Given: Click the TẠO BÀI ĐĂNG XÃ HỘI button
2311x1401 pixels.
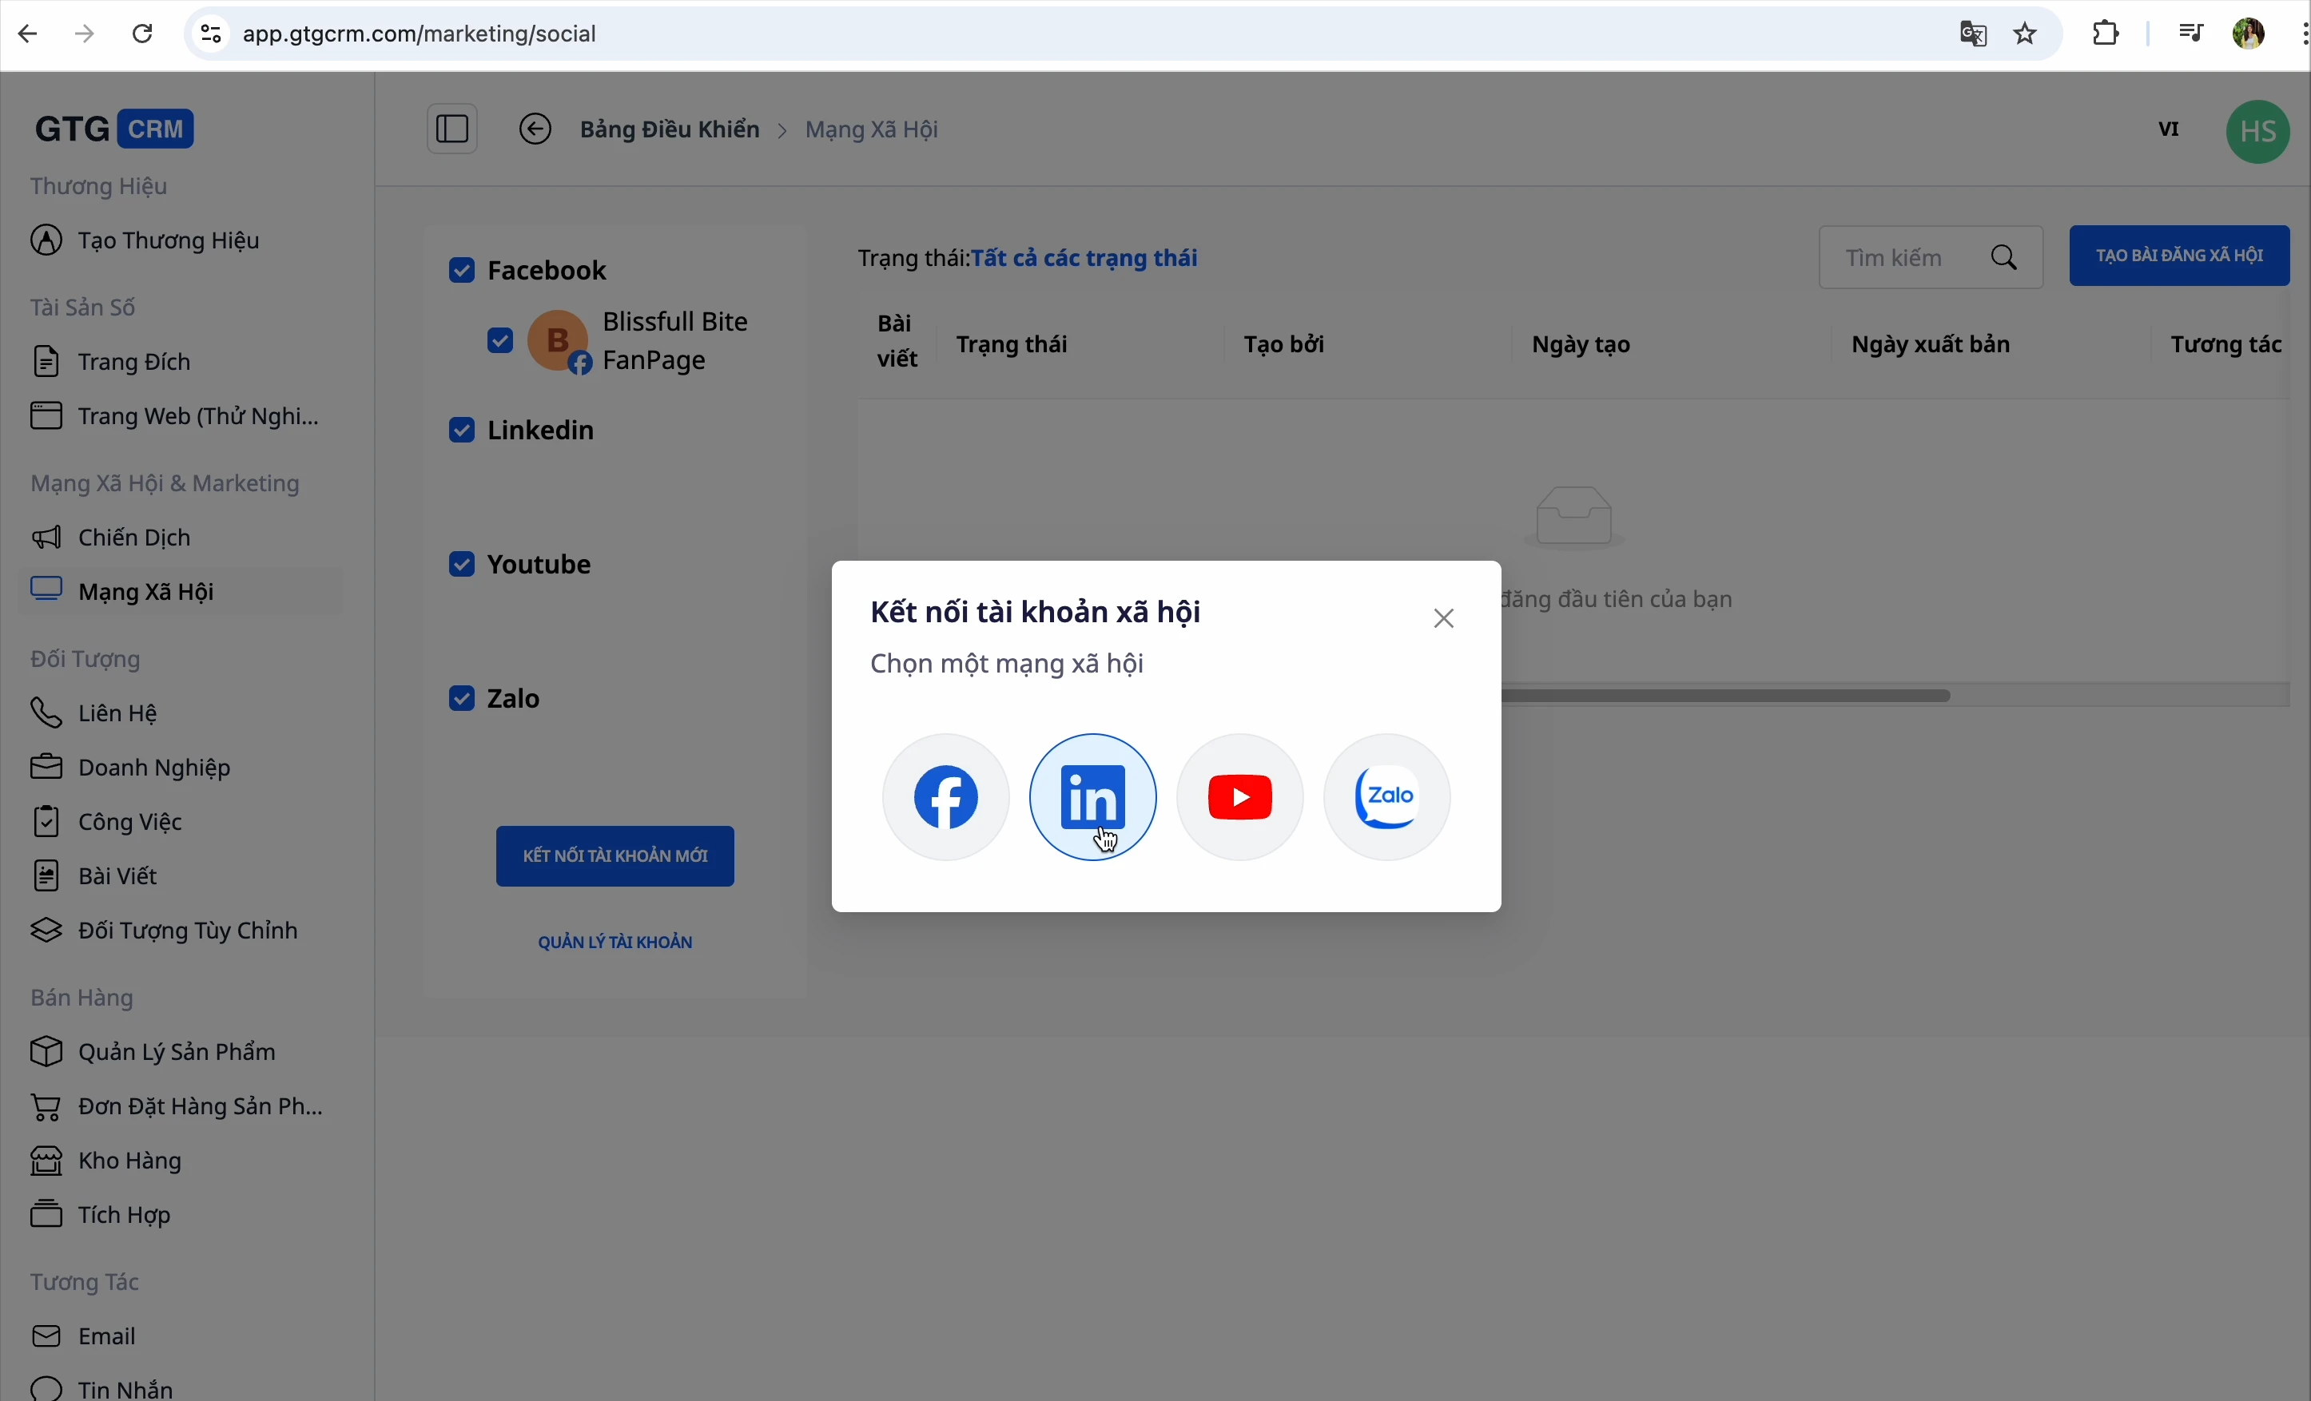Looking at the screenshot, I should [x=2179, y=255].
